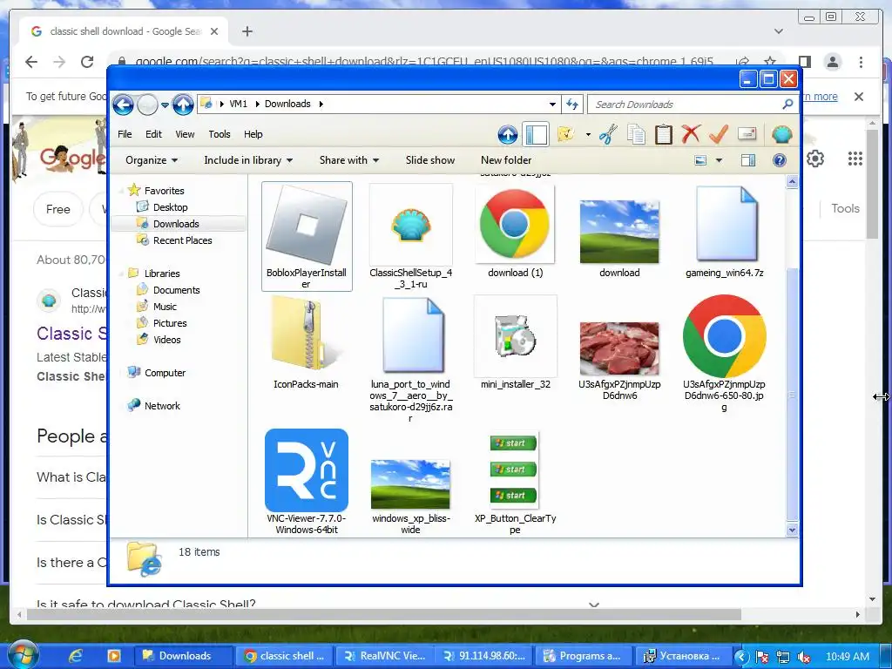Viewport: 892px width, 669px height.
Task: Open the View menu
Action: point(185,134)
